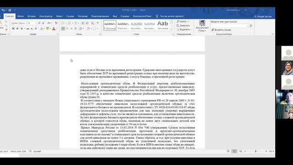Click the Sort A-Z icon

coord(92,23)
